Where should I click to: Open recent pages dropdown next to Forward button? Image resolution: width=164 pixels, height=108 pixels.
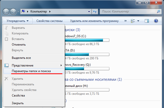pyautogui.click(x=18, y=12)
